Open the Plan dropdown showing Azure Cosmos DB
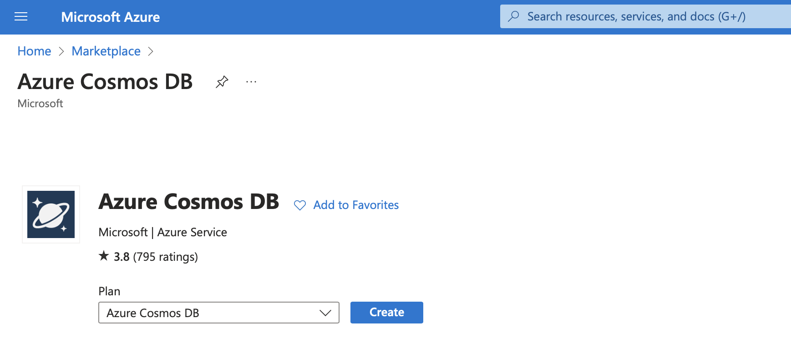The height and width of the screenshot is (358, 791). click(x=209, y=313)
